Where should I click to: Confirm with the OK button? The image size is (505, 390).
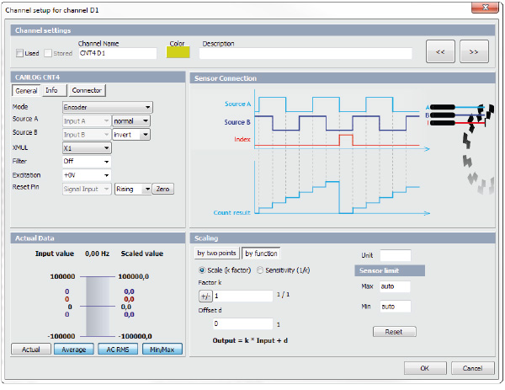pyautogui.click(x=425, y=368)
